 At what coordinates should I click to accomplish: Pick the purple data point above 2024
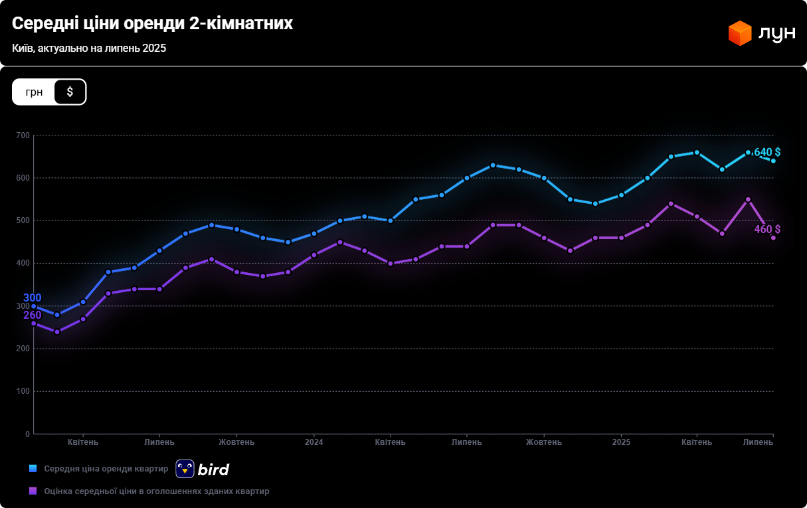314,255
